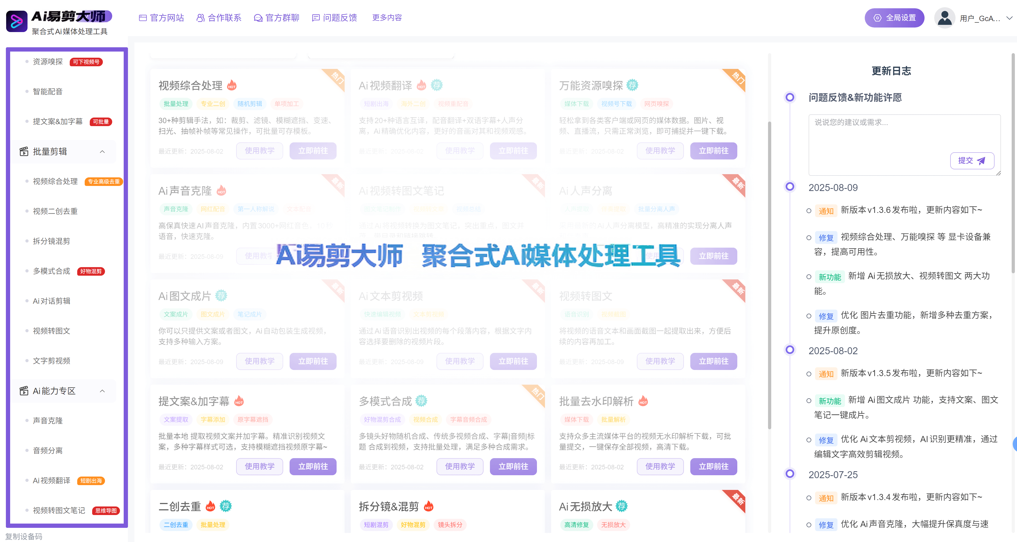Click 立即前往 on the 提文案&加字幕 card
1017x542 pixels.
click(313, 467)
